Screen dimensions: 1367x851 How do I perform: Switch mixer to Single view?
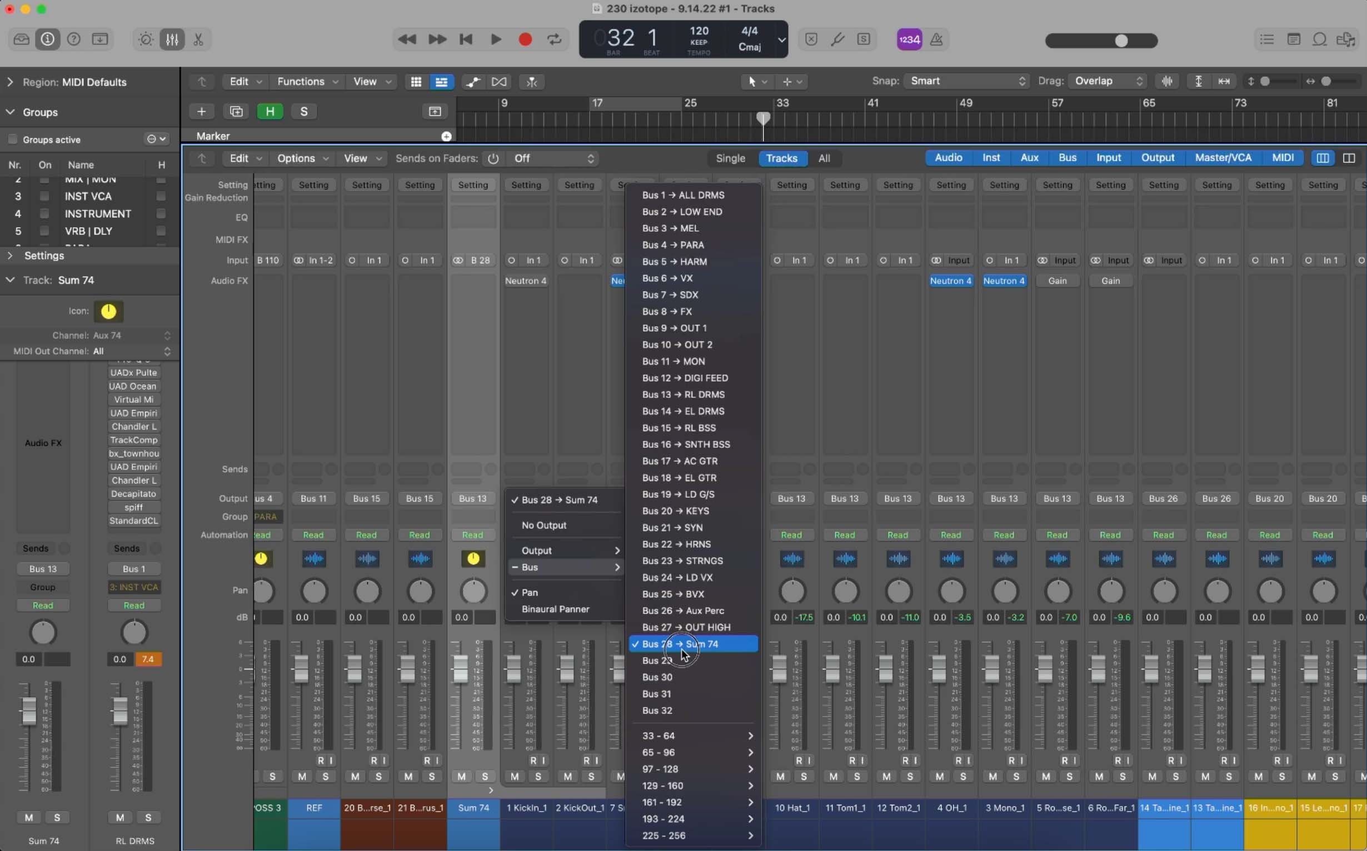pyautogui.click(x=730, y=159)
